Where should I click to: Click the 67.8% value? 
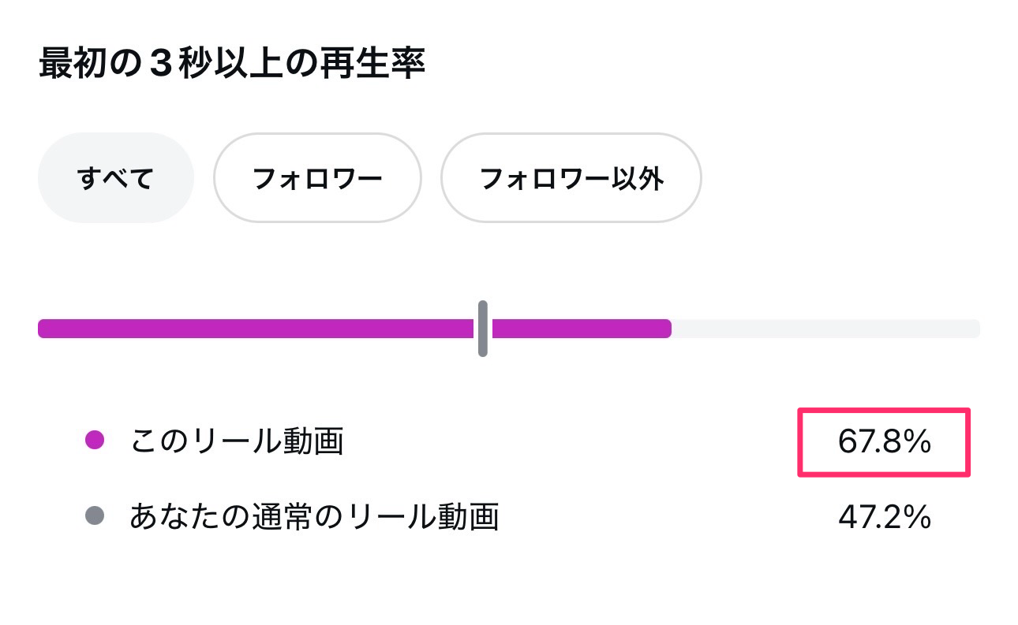click(x=884, y=443)
